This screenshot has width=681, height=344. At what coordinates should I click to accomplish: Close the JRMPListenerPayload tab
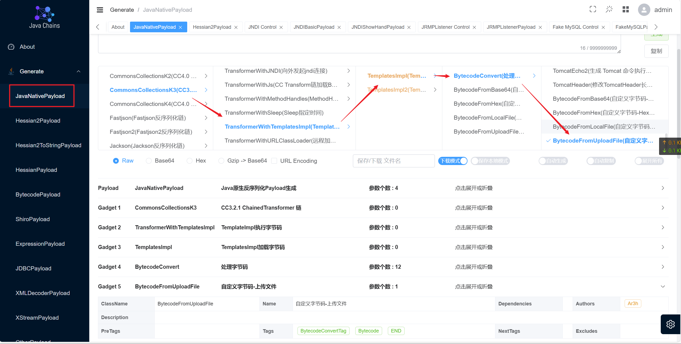[540, 27]
